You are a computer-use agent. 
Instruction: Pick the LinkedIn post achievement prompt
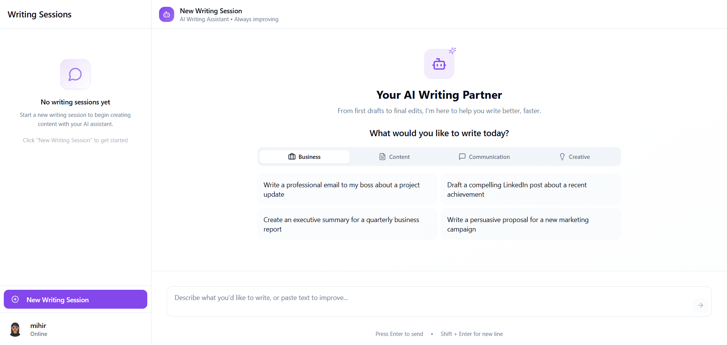pyautogui.click(x=530, y=190)
